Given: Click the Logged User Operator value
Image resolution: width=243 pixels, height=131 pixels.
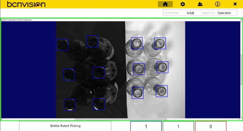Looking at the screenshot, I should 224,13.
